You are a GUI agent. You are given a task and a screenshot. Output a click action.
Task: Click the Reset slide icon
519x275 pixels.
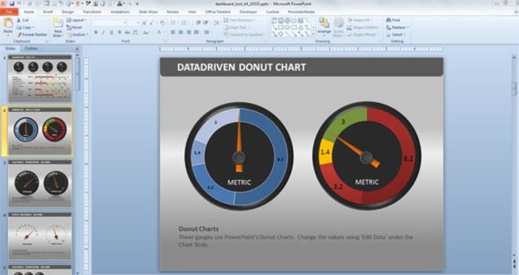click(74, 27)
